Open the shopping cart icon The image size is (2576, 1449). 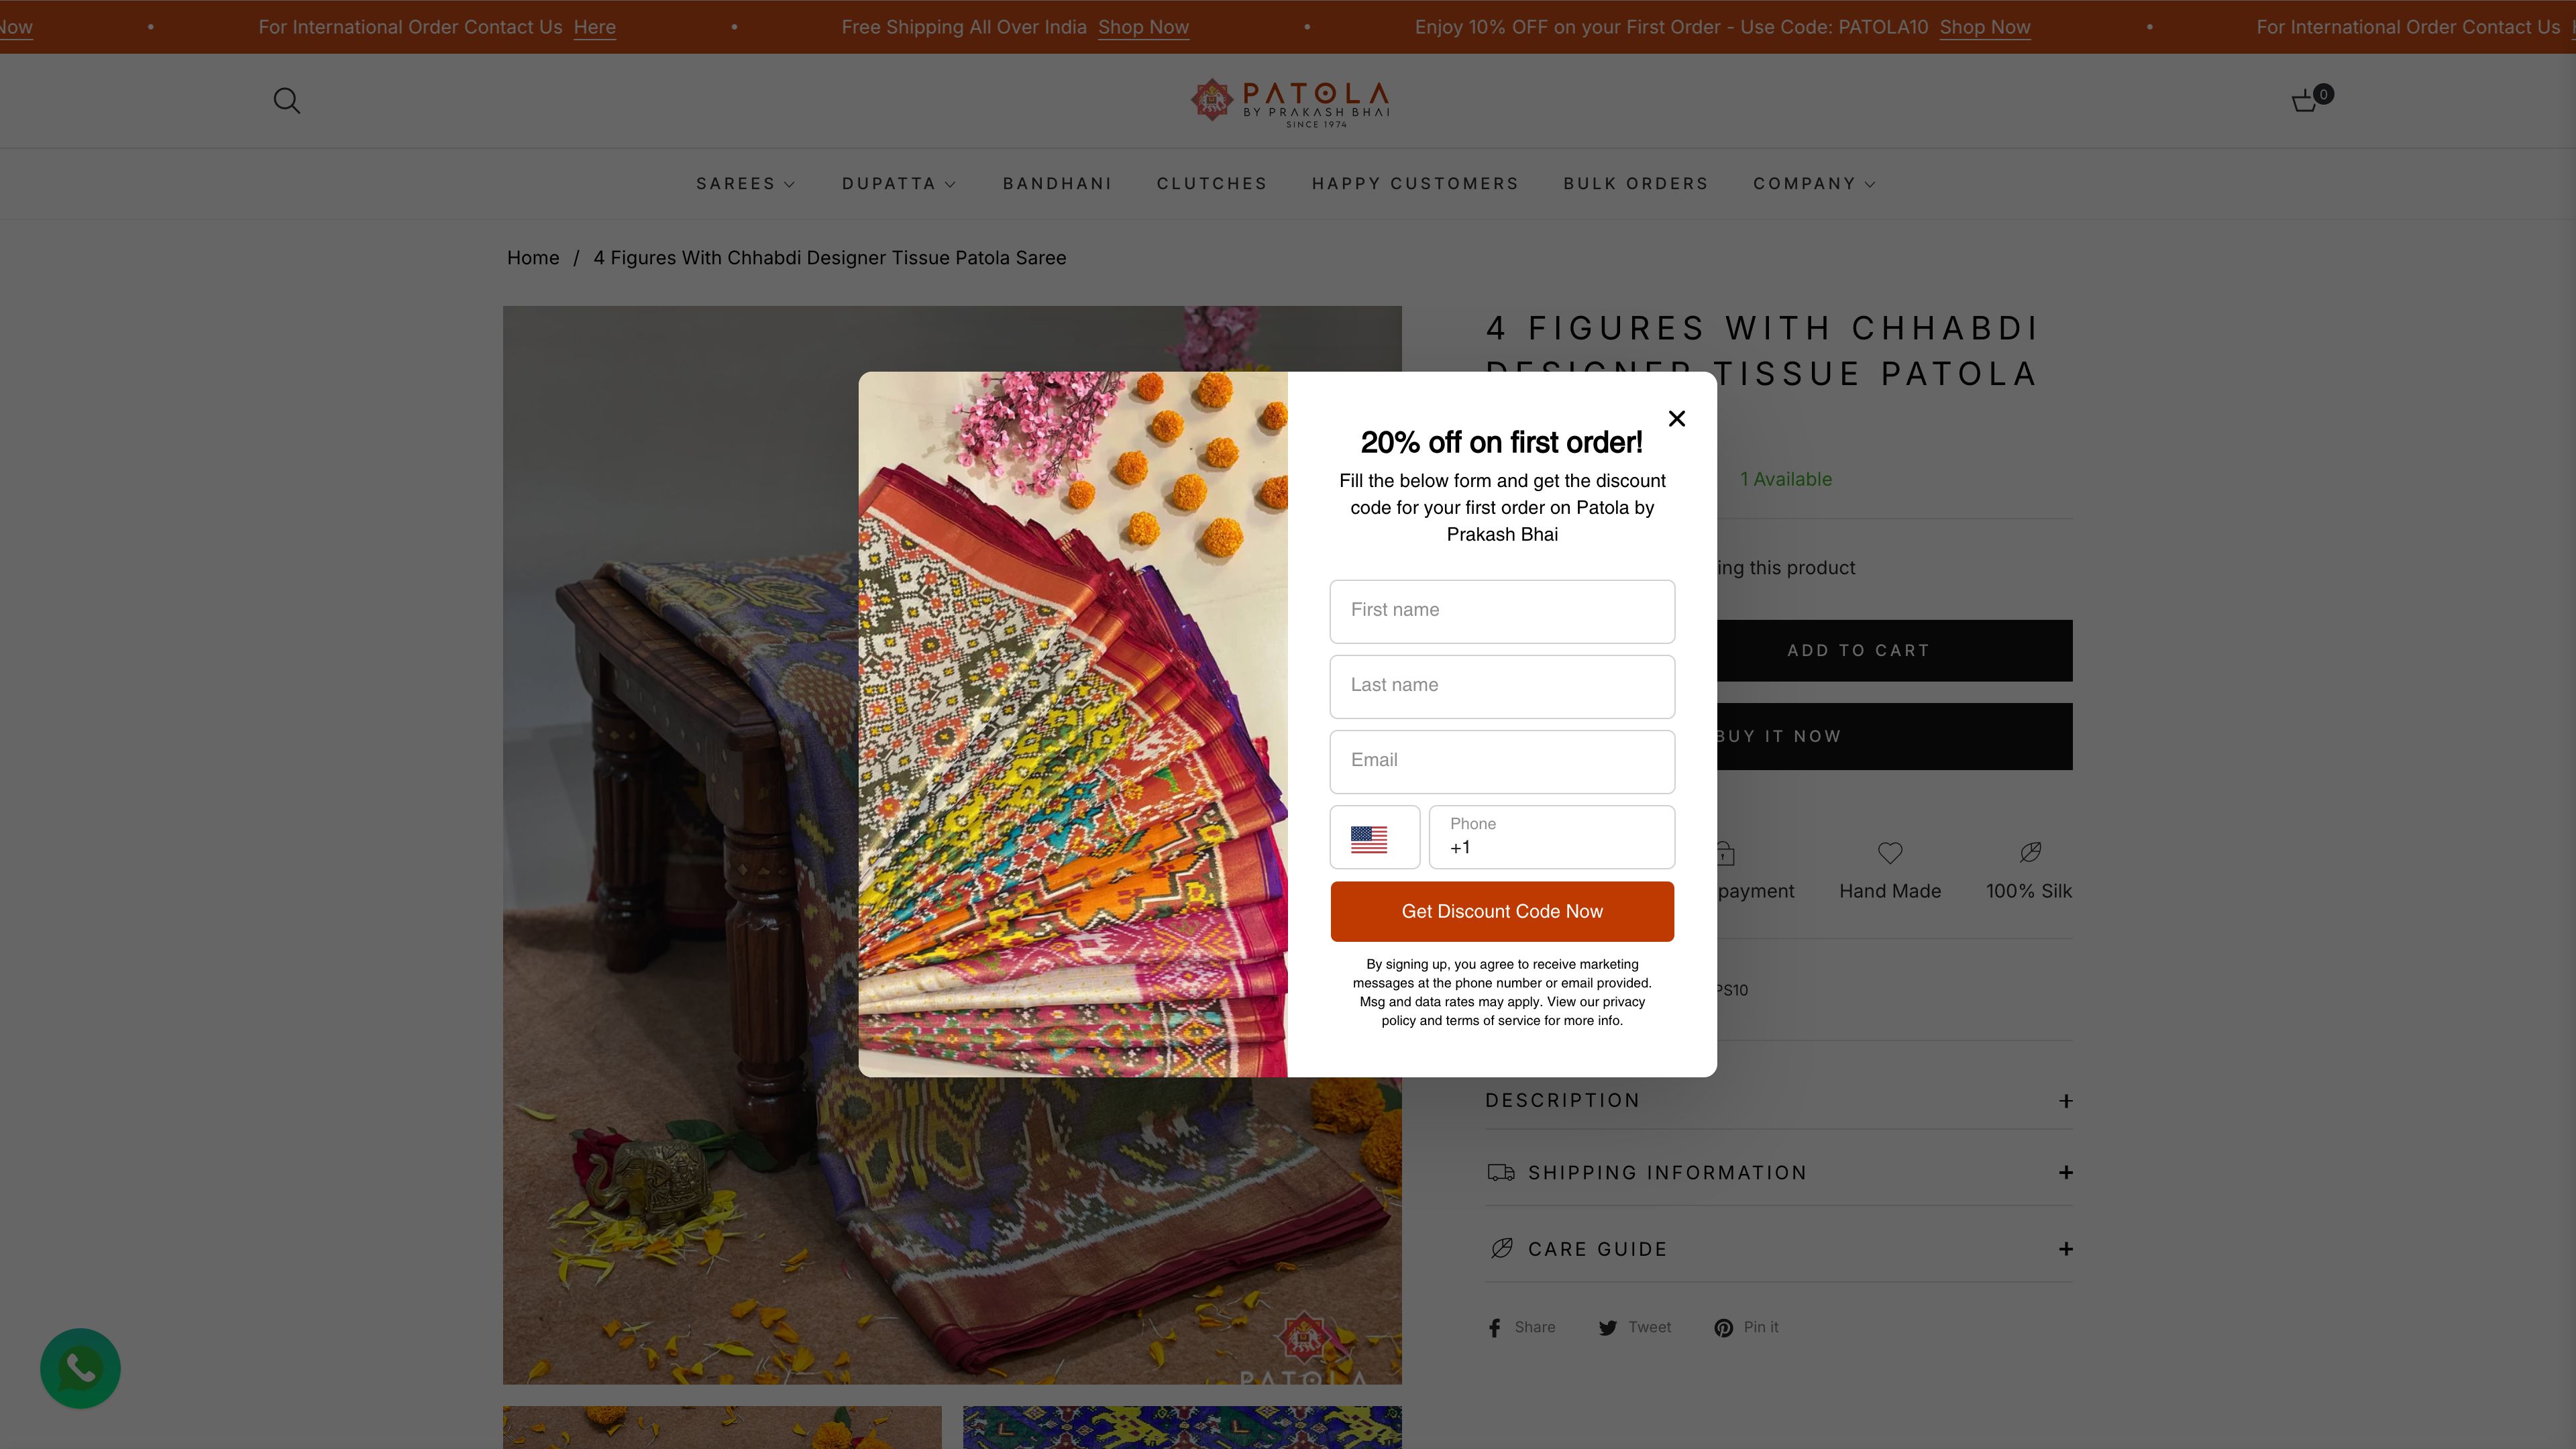pyautogui.click(x=2305, y=100)
